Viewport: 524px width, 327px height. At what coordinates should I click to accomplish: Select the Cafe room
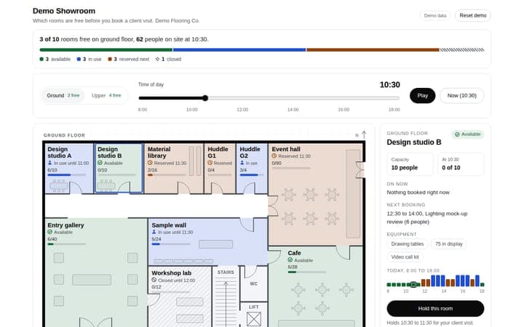(315, 287)
